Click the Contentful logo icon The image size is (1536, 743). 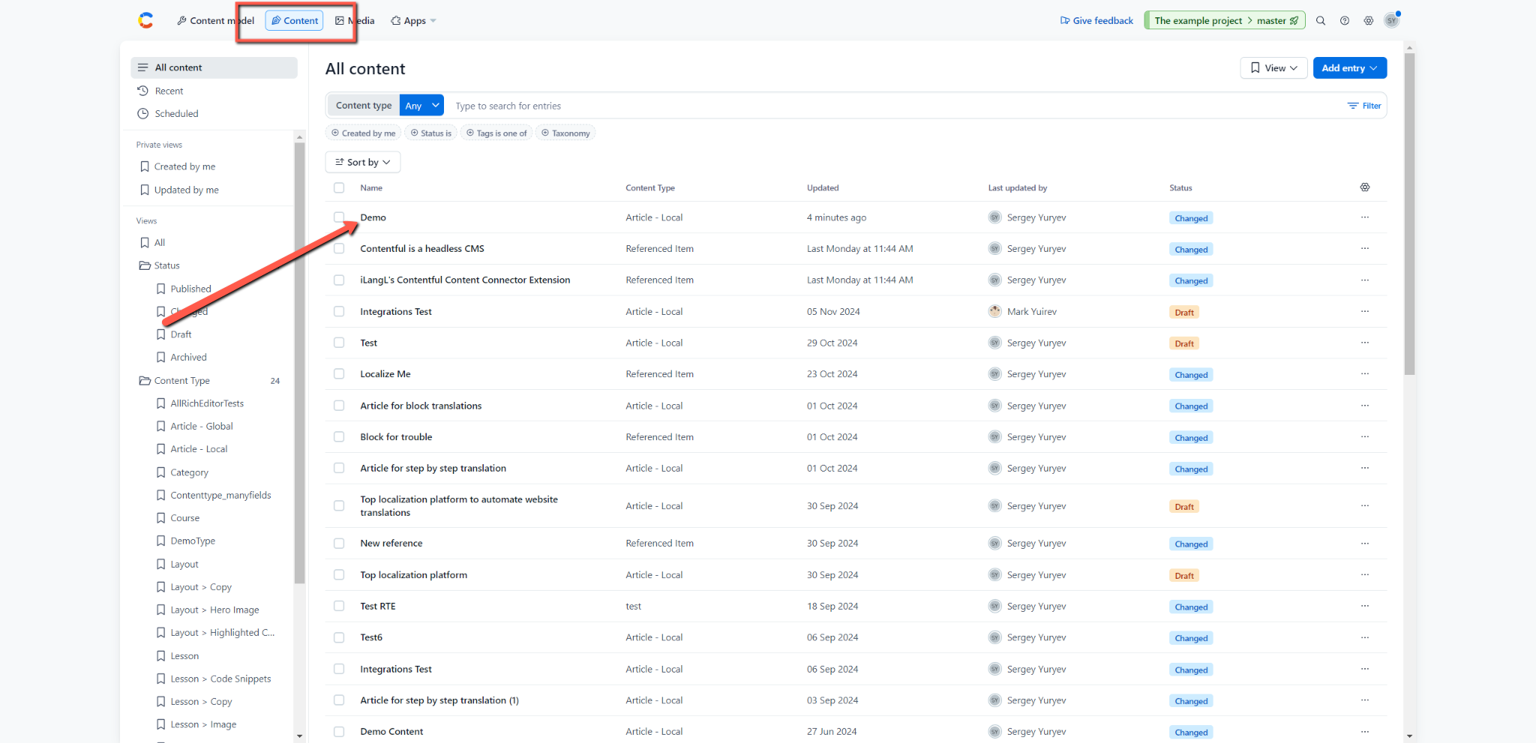pos(145,20)
